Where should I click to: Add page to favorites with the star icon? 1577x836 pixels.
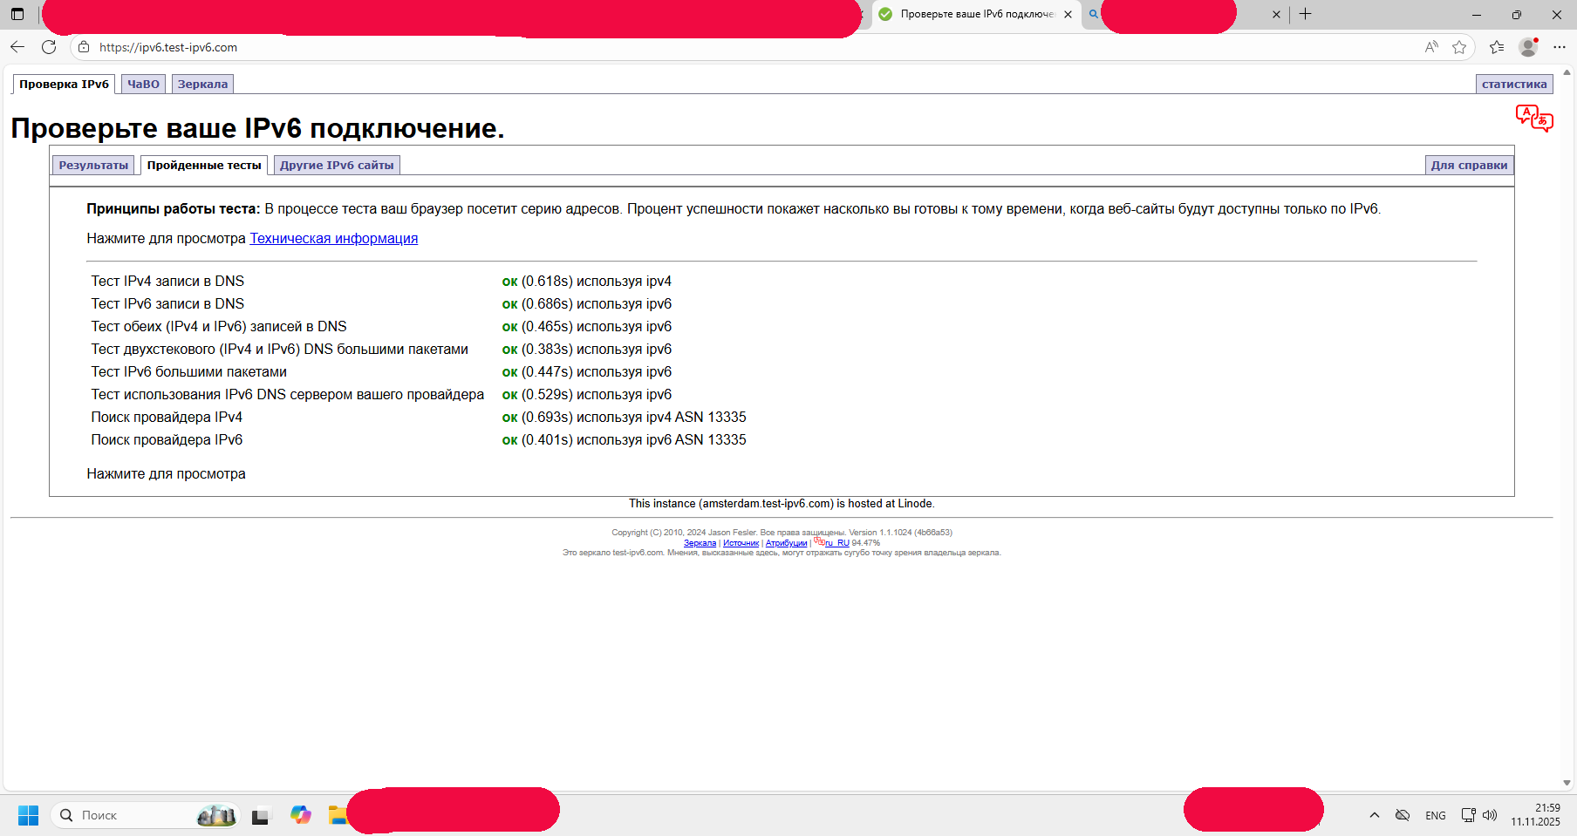click(x=1459, y=47)
